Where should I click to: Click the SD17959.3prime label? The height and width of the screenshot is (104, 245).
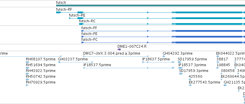coord(194,71)
